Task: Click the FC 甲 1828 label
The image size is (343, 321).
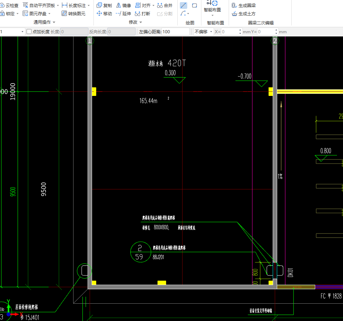Action: pos(331,296)
